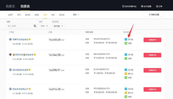
Task: Click price text 16,098.91 CNY
Action: click(56, 70)
